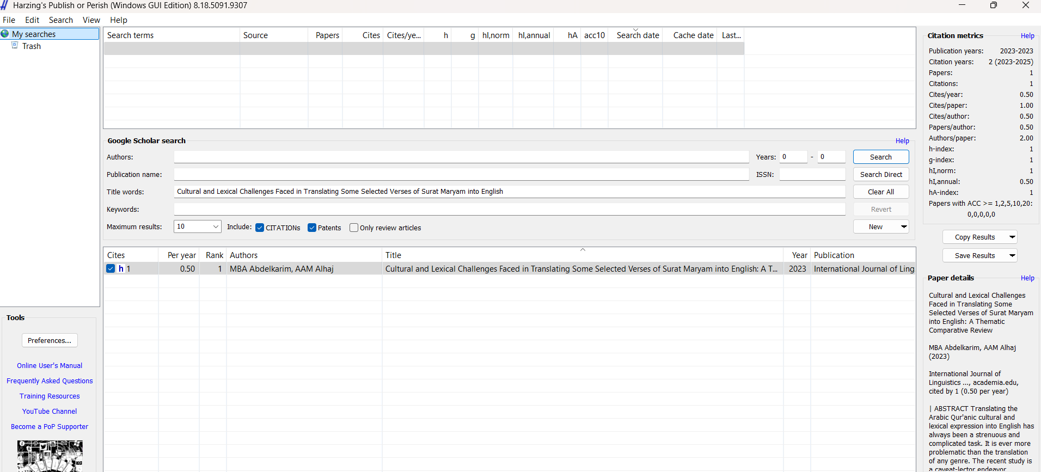Click the globe icon beside My searches
The width and height of the screenshot is (1041, 472).
pos(5,34)
